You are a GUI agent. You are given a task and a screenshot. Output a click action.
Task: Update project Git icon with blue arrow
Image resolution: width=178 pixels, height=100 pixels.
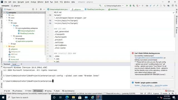[x=150, y=6]
